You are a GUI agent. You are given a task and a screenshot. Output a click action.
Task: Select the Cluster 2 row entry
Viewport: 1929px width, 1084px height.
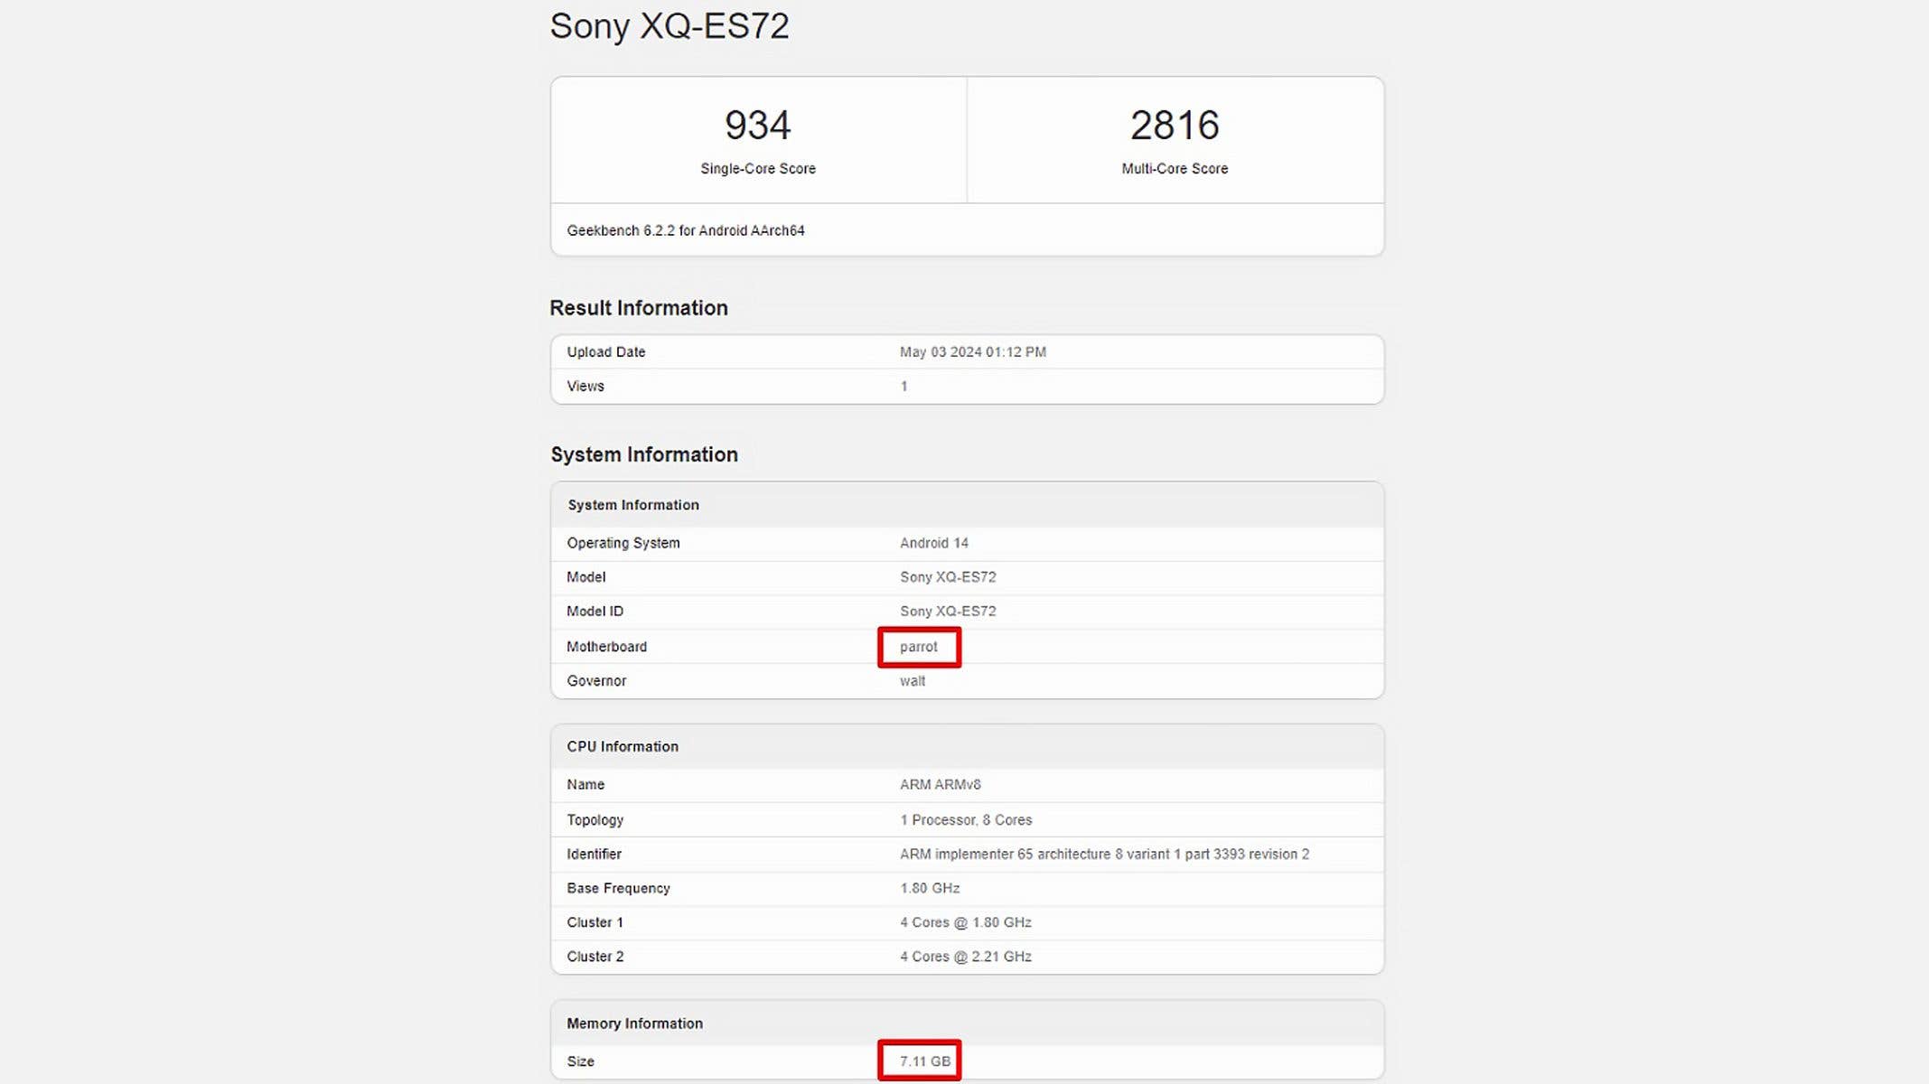click(965, 956)
